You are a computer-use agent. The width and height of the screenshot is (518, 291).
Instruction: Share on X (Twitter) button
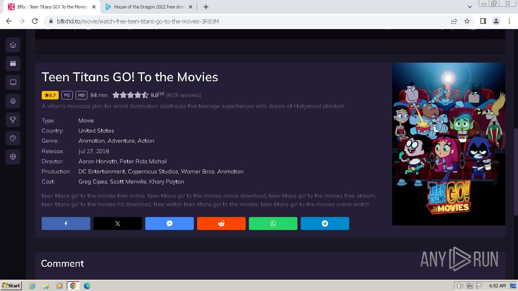pos(118,224)
